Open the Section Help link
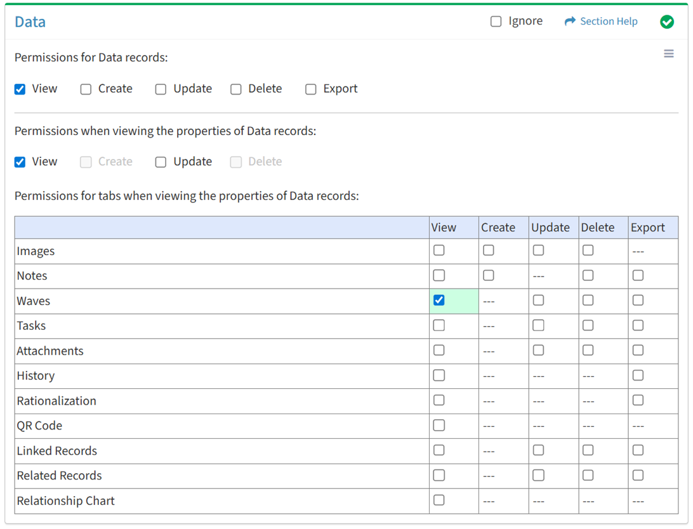The image size is (693, 529). (x=609, y=22)
